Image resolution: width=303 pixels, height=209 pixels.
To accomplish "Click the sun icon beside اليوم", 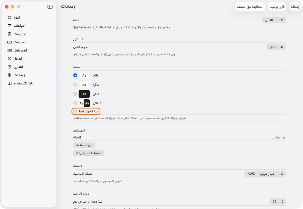I will [10, 18].
